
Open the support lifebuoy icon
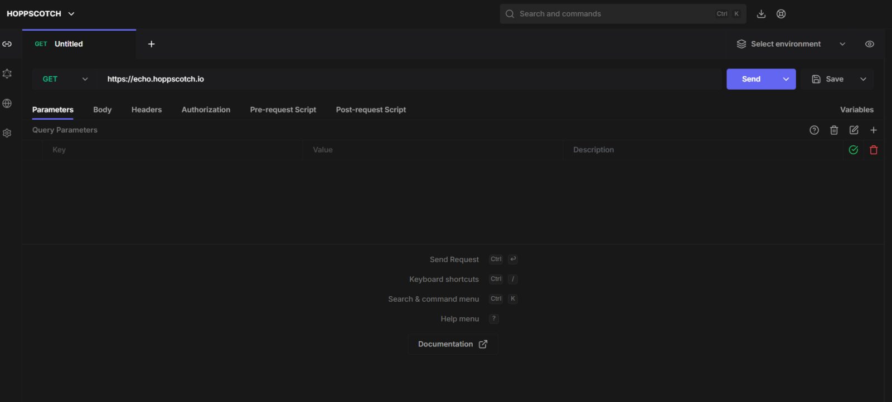coord(781,14)
